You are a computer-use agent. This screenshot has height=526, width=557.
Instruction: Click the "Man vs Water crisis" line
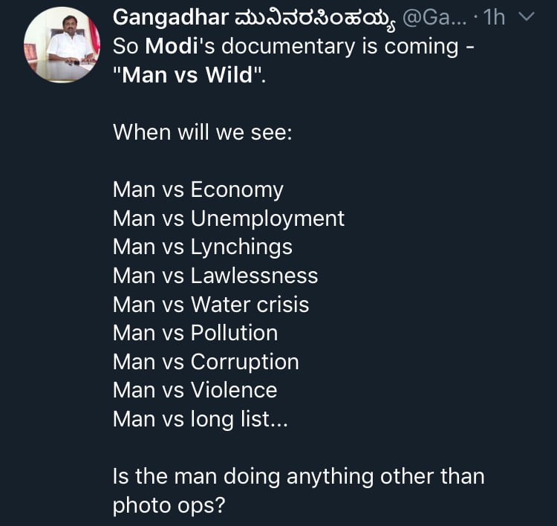(x=210, y=305)
